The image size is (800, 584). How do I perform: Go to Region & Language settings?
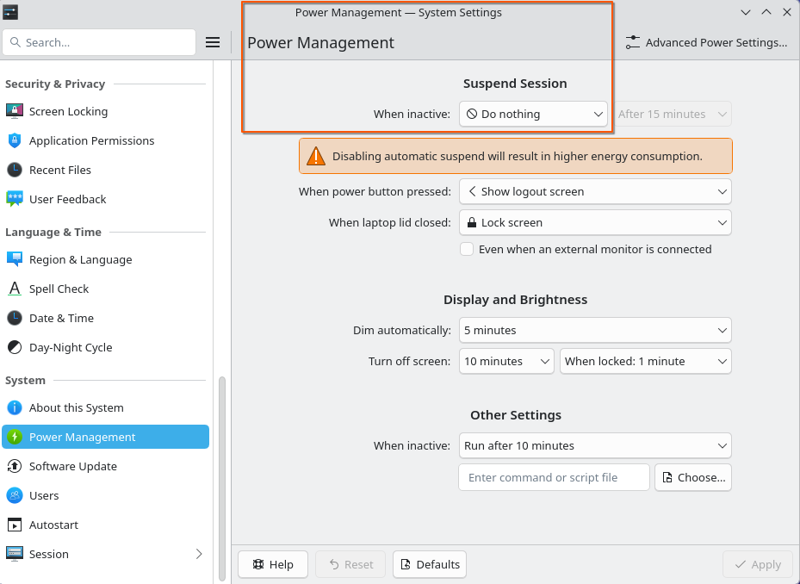(x=80, y=259)
